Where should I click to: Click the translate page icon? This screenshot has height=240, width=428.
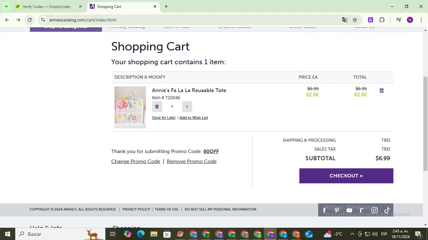tap(345, 20)
